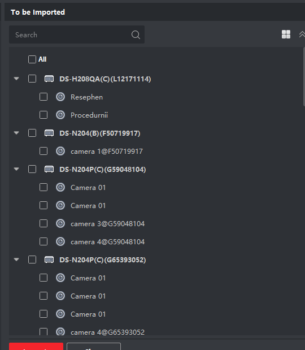Click the collapse-all double chevron icon
Screen dimensions: 305x350
click(302, 34)
